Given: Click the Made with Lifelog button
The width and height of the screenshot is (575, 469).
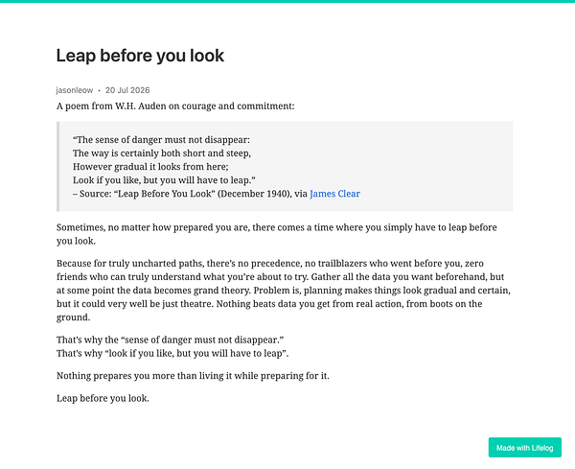Looking at the screenshot, I should point(525,447).
